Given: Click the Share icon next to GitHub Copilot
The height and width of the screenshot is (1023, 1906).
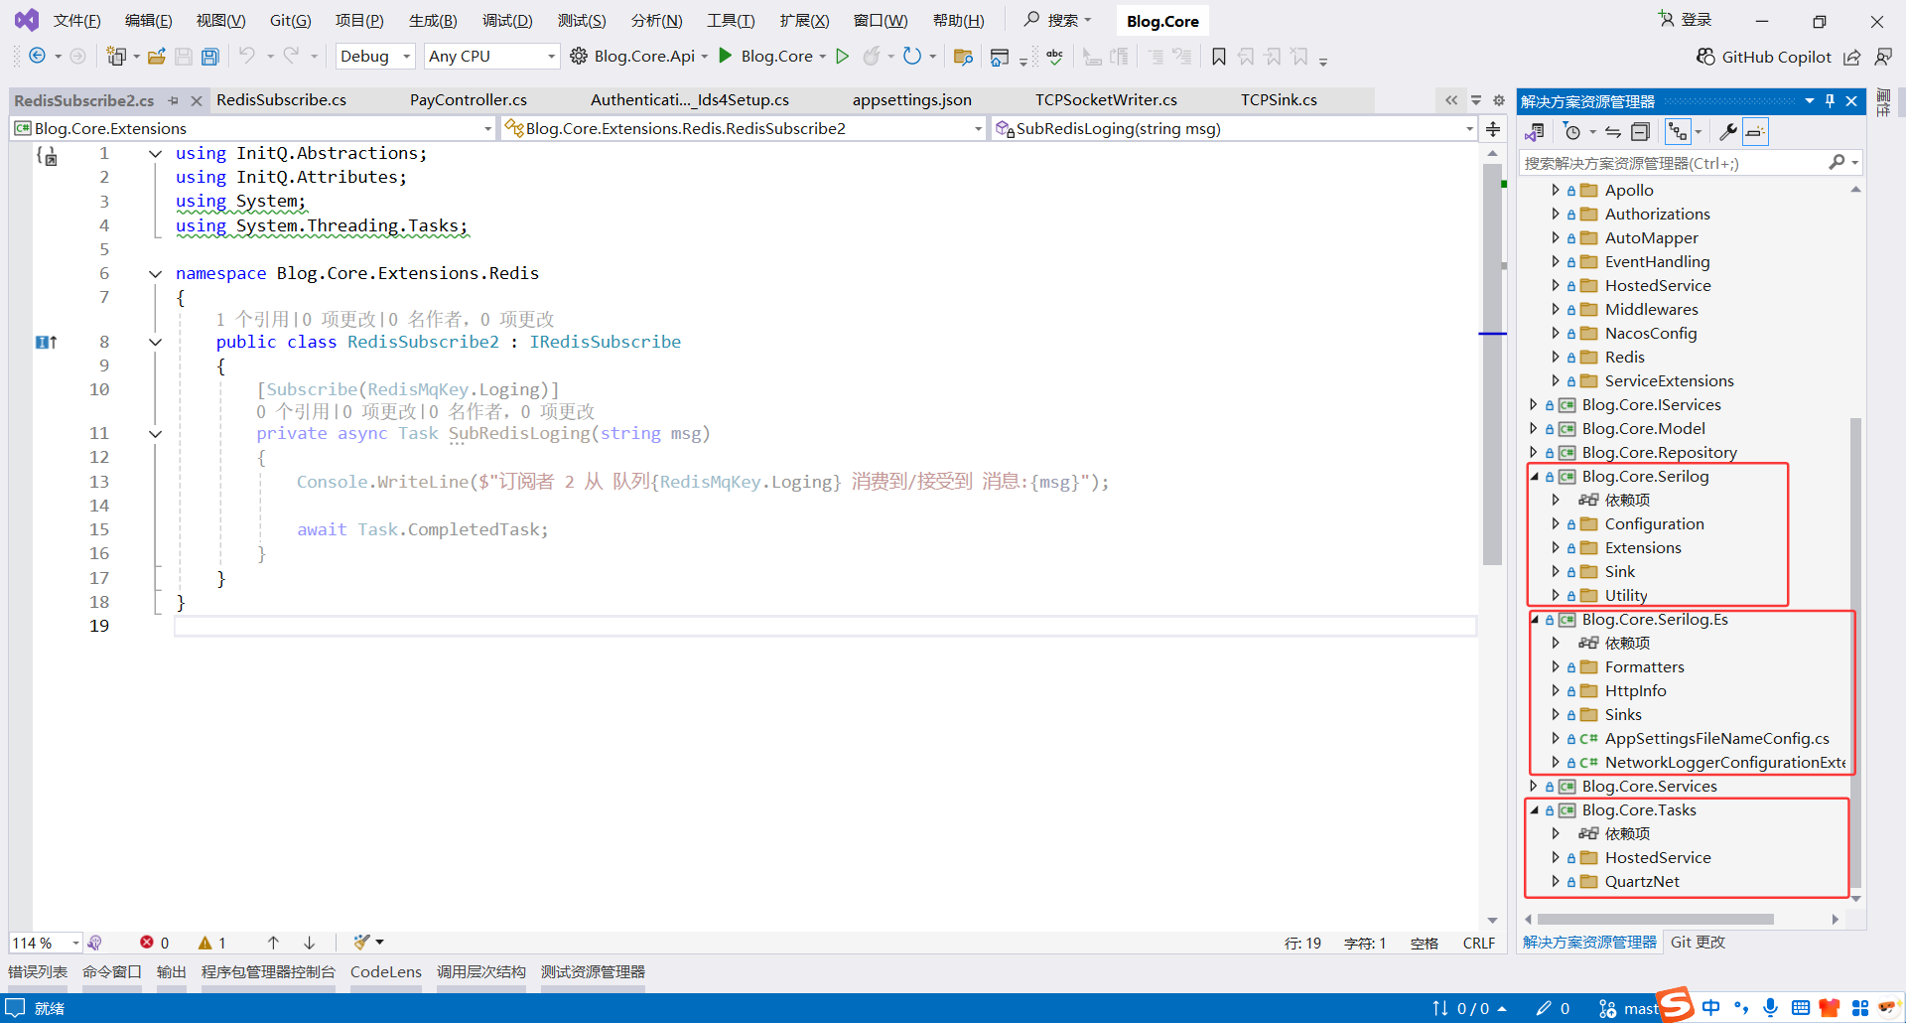Looking at the screenshot, I should [x=1852, y=57].
